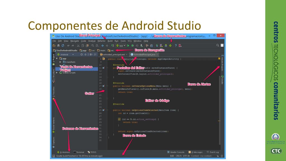The height and width of the screenshot is (161, 286).
Task: Click res breadcrumb in navigation bar
Action: click(111, 50)
